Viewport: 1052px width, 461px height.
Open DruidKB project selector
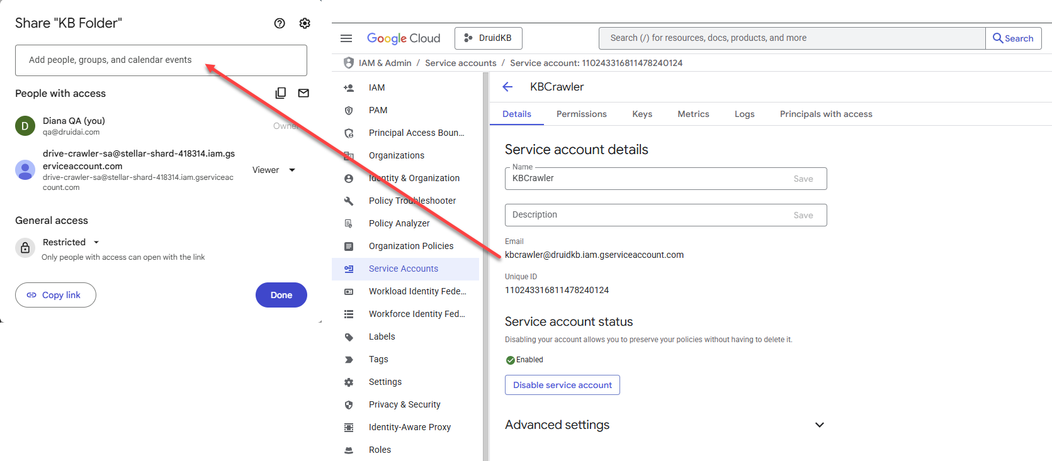[x=489, y=38]
